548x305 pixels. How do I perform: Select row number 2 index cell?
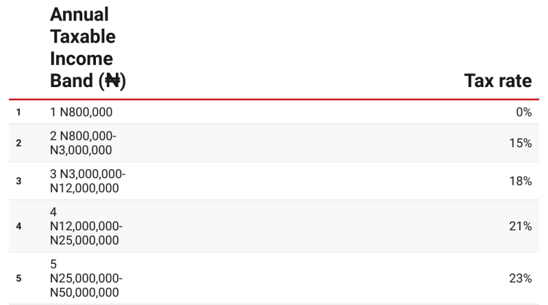coord(19,143)
